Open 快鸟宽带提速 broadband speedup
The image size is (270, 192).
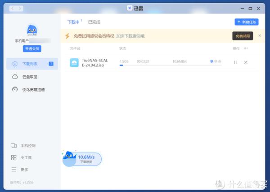[32, 90]
